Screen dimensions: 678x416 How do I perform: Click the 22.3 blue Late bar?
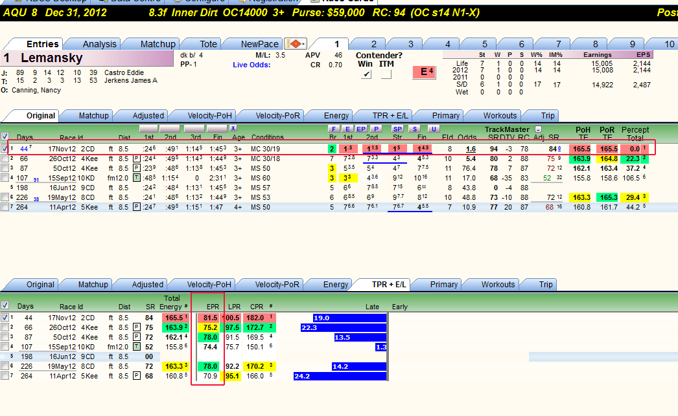tap(344, 327)
